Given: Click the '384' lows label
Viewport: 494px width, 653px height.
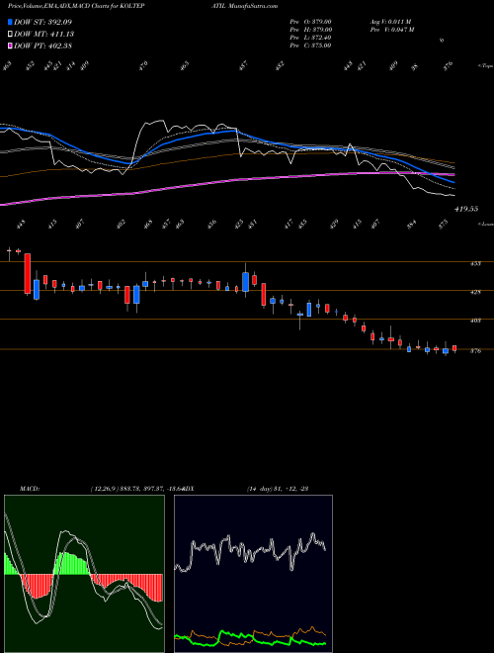Looking at the screenshot, I should pyautogui.click(x=411, y=224).
